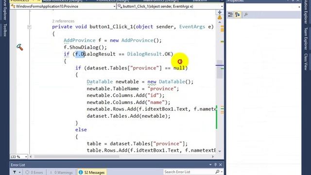The height and width of the screenshot is (175, 311).
Task: Click the 'newtable.Columns.Add("name");' line
Action: pos(128,103)
